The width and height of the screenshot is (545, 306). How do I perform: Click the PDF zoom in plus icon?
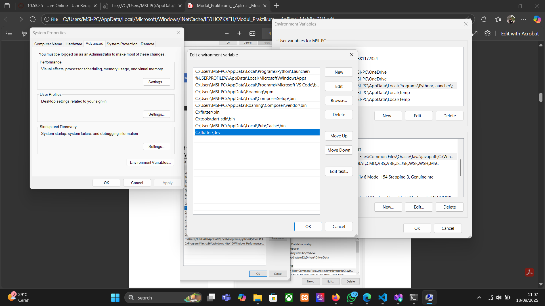click(239, 33)
